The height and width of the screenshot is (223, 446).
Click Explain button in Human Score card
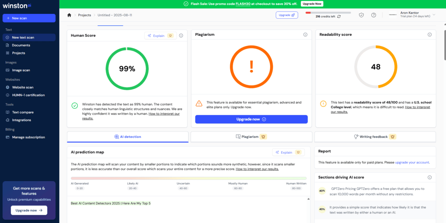[160, 36]
